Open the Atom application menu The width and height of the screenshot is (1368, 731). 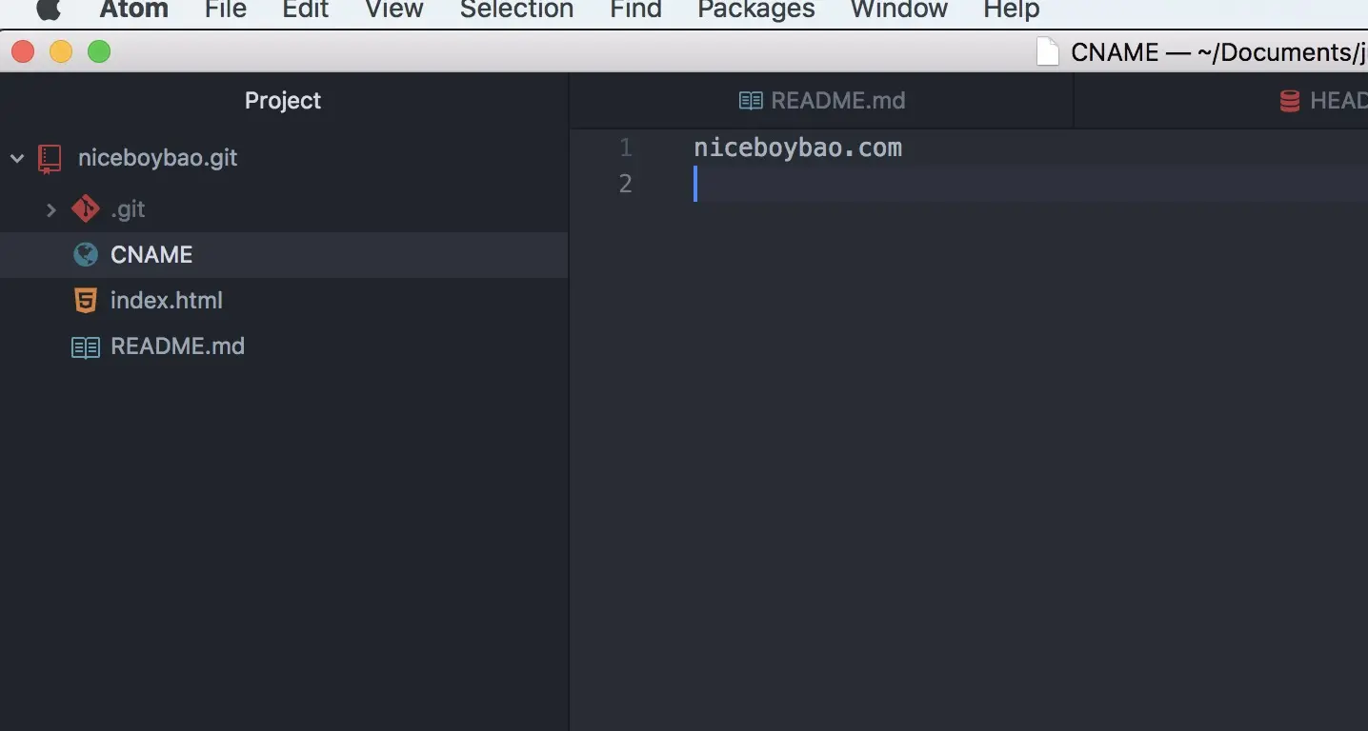point(134,10)
